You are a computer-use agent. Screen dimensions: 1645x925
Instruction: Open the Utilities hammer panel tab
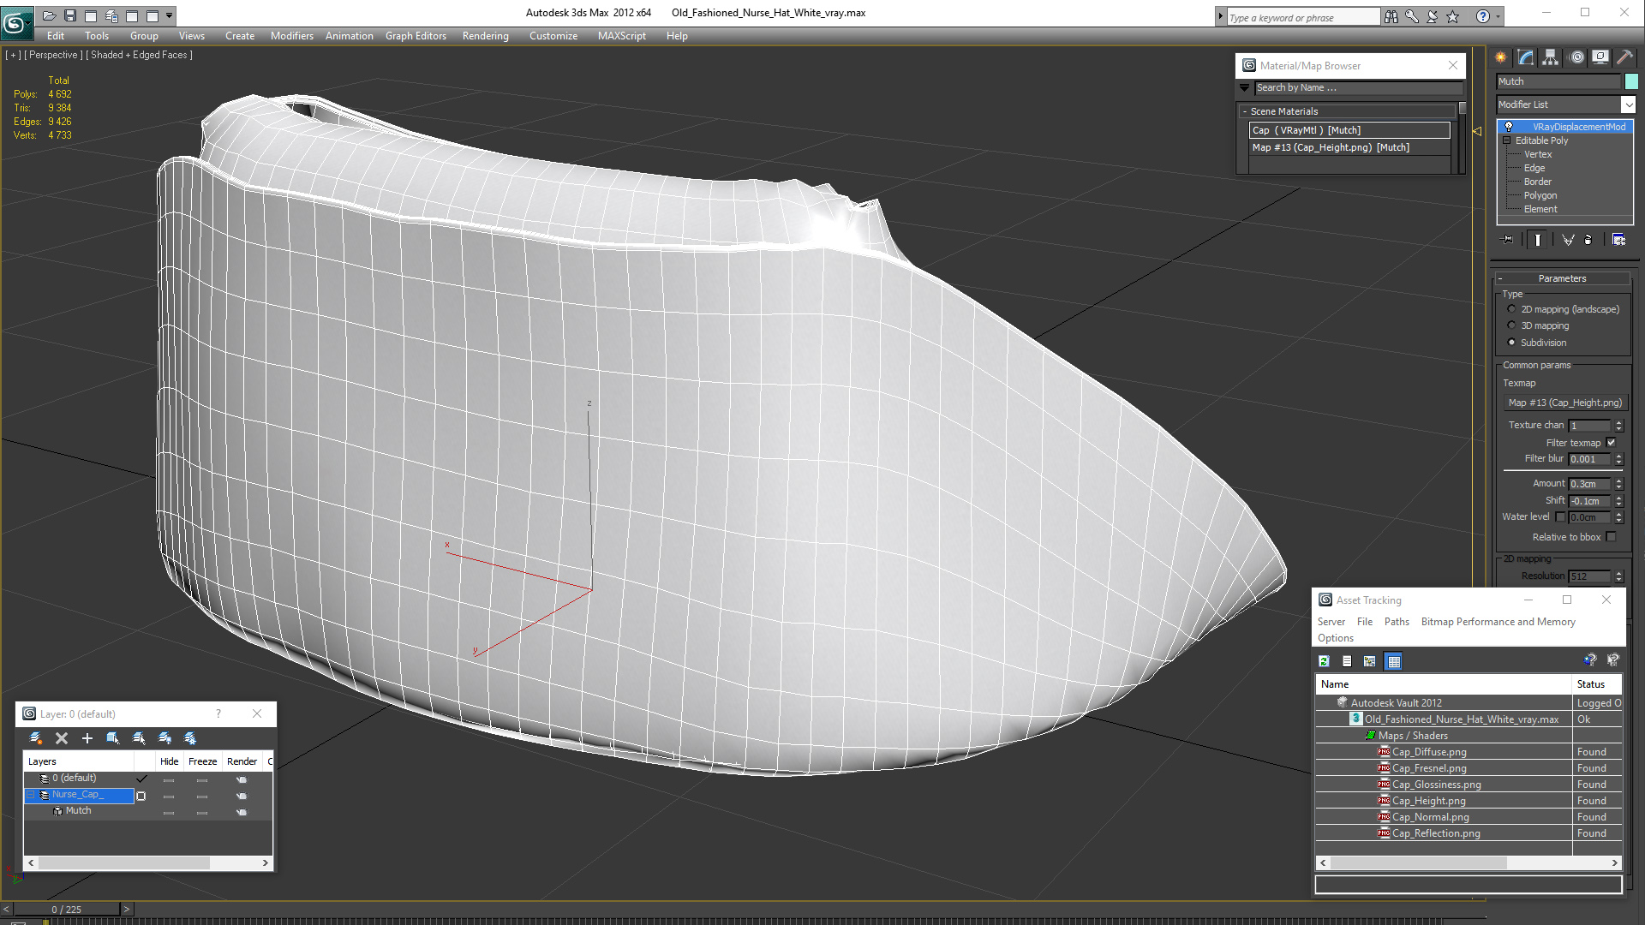(x=1624, y=57)
